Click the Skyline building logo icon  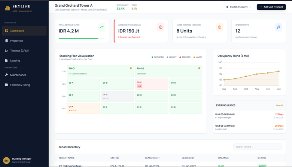point(7,8)
